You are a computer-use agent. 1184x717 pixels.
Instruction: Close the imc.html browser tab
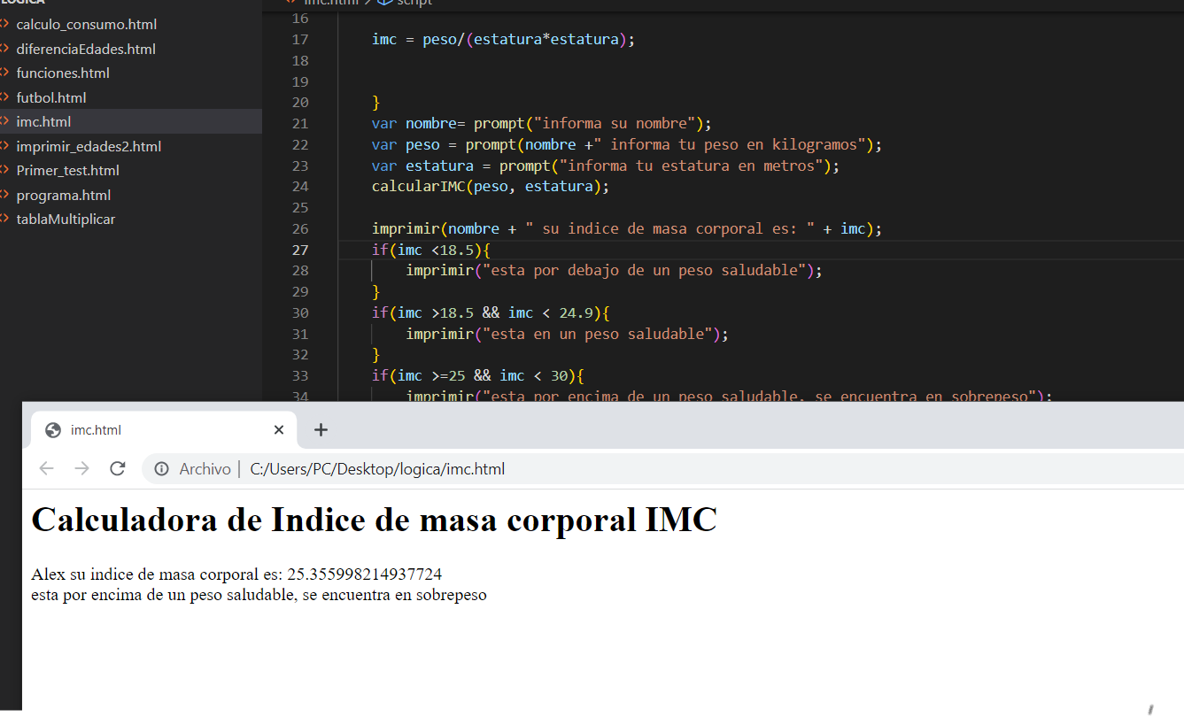(278, 430)
